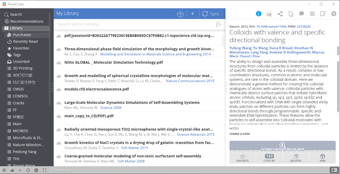The width and height of the screenshot is (340, 174).
Task: Open 'Three-dimensional phase field simulation' article
Action: (139, 49)
